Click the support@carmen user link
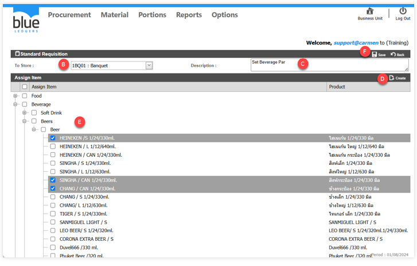The height and width of the screenshot is (266, 417). tap(356, 43)
